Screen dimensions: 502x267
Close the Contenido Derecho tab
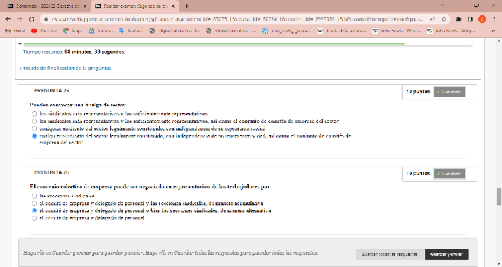(x=85, y=6)
